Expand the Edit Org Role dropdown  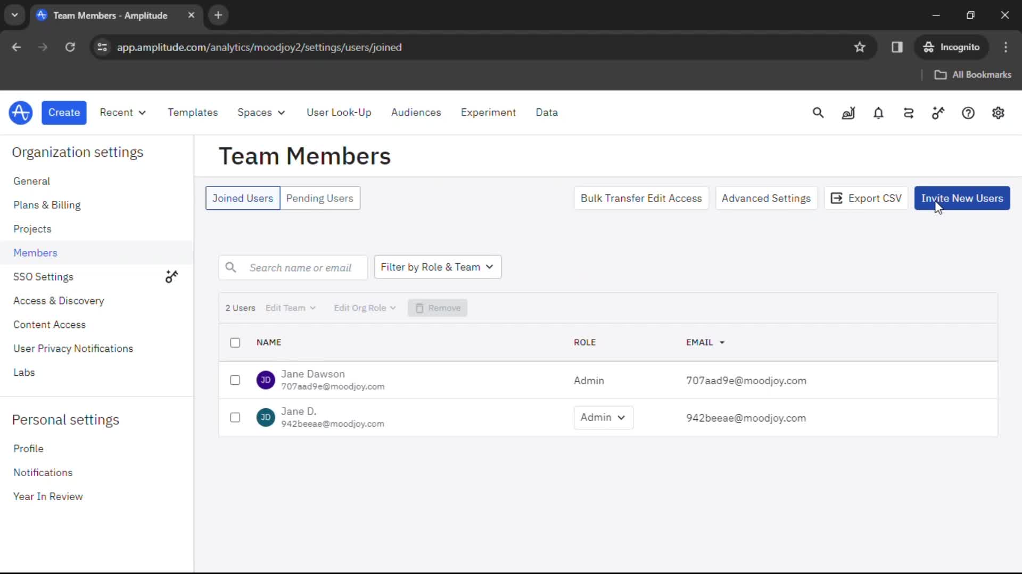[364, 308]
